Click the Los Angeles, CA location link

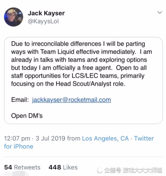pos(105,138)
